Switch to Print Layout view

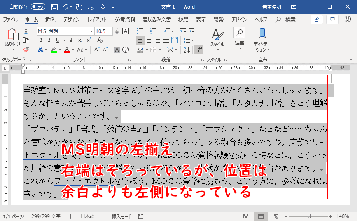261,216
